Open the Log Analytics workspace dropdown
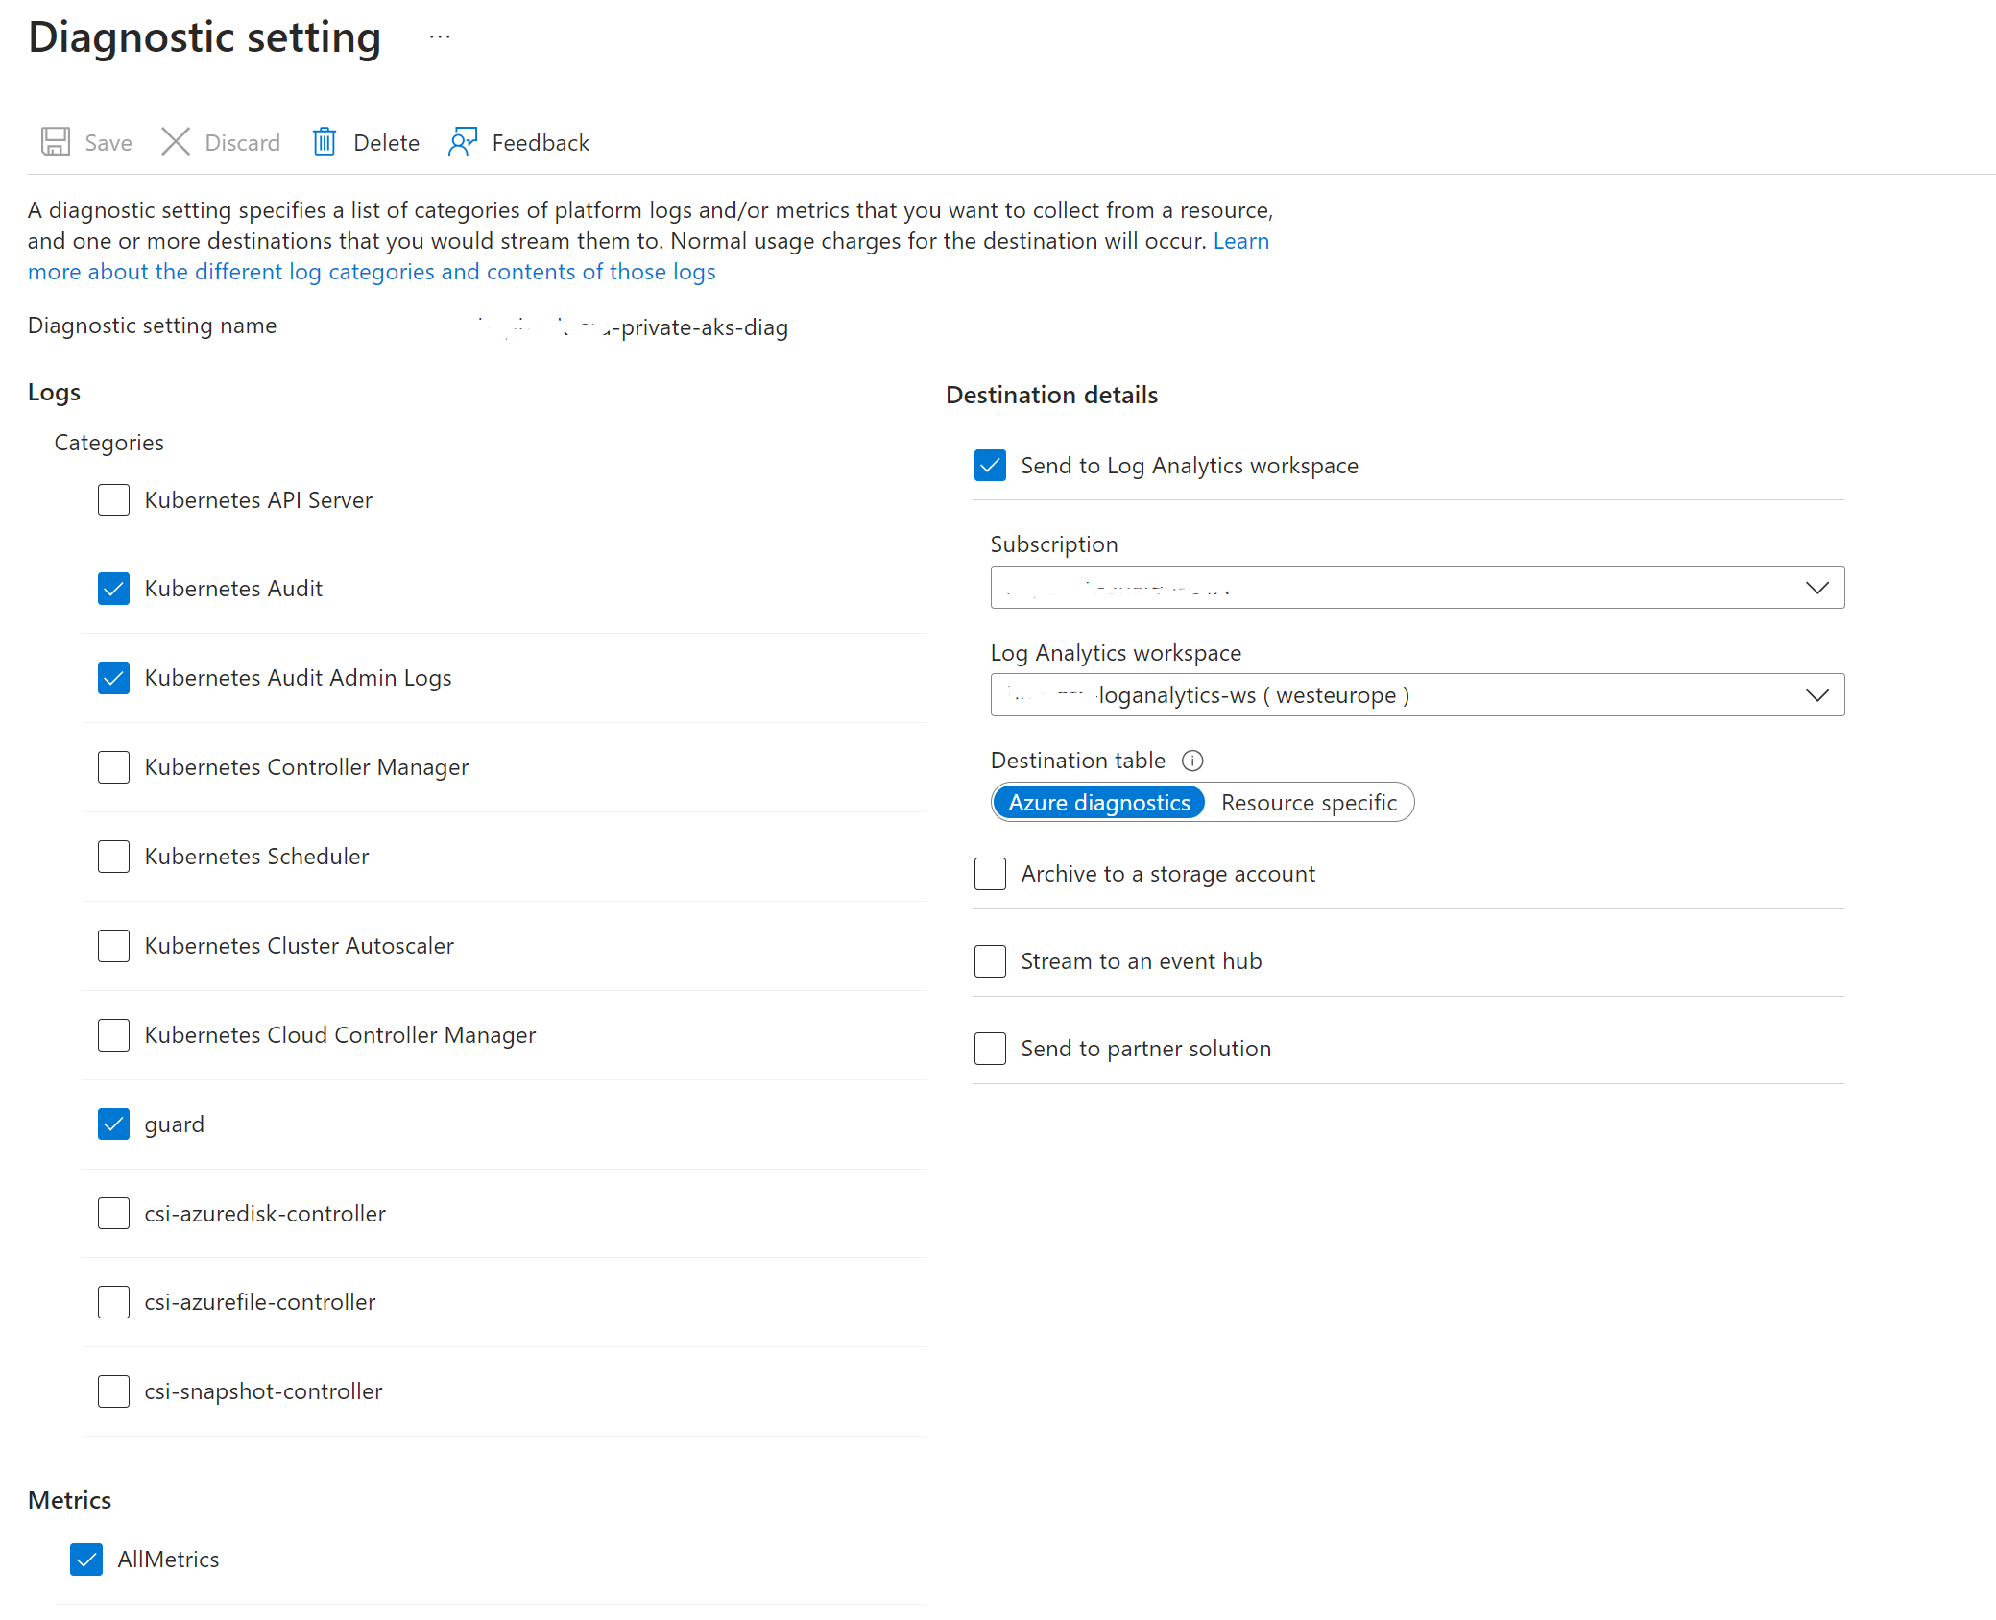This screenshot has height=1620, width=1996. pos(1416,695)
